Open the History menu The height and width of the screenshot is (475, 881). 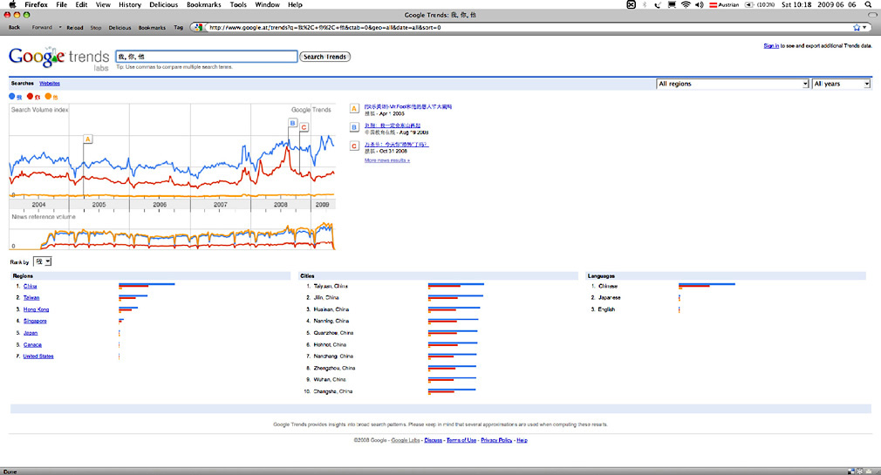tap(129, 4)
